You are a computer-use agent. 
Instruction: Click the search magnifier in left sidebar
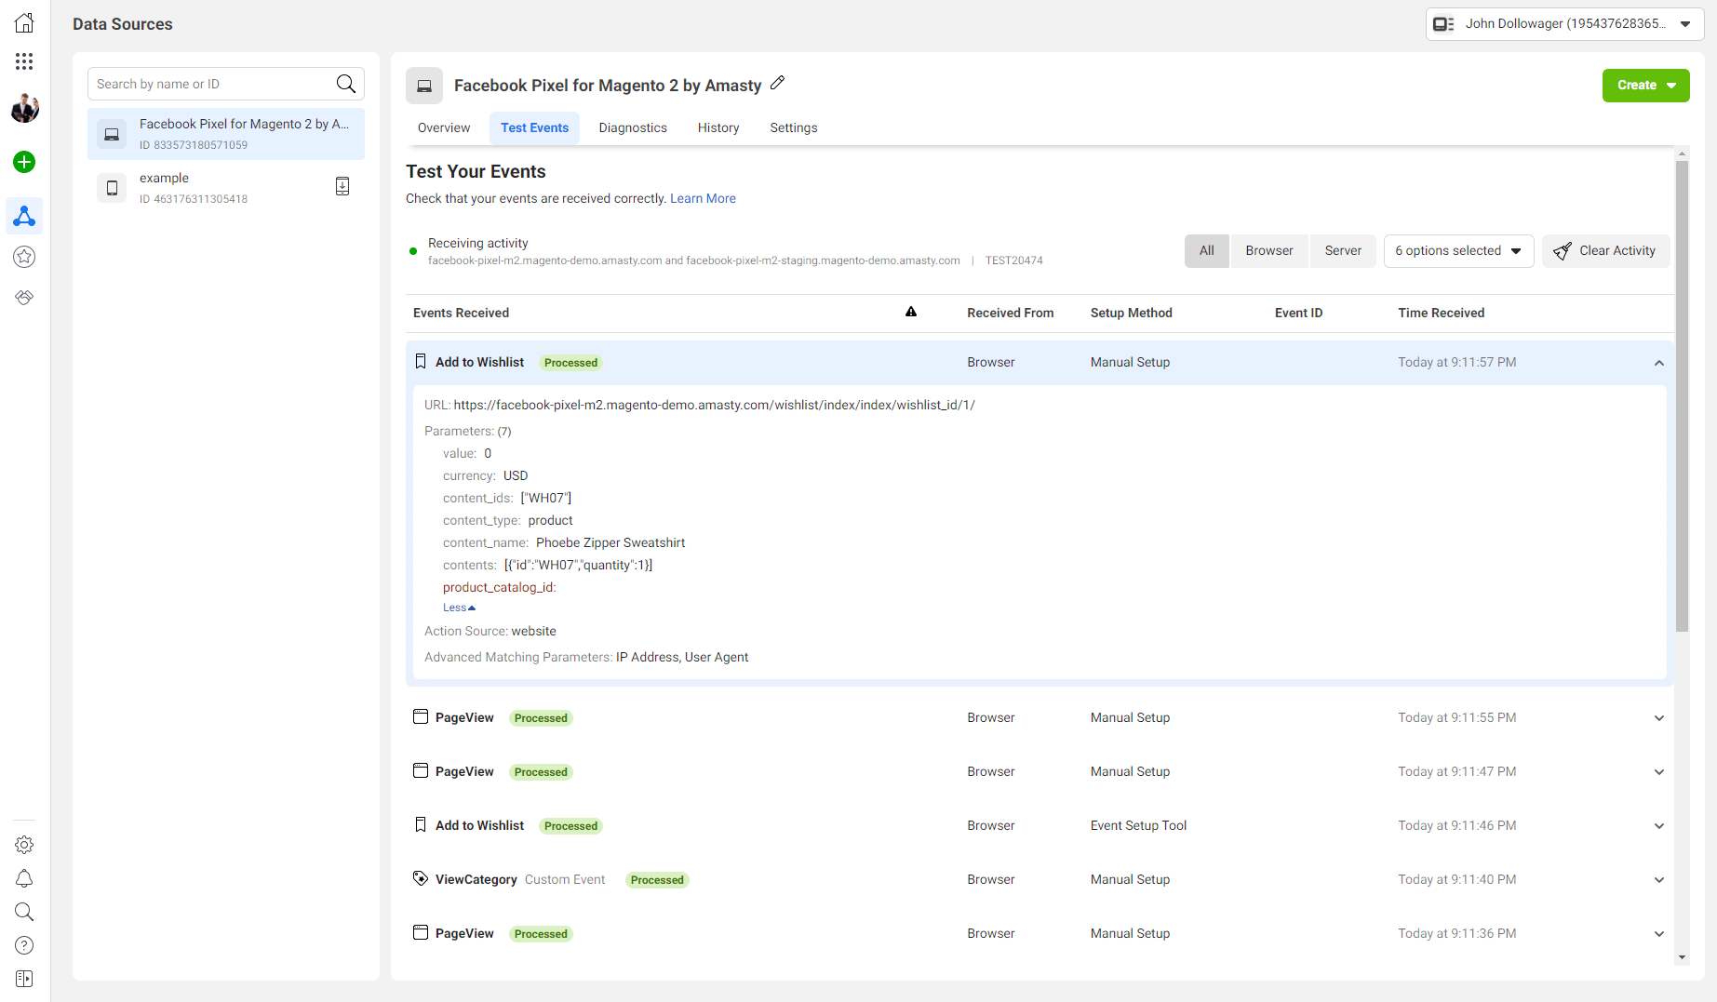(24, 912)
